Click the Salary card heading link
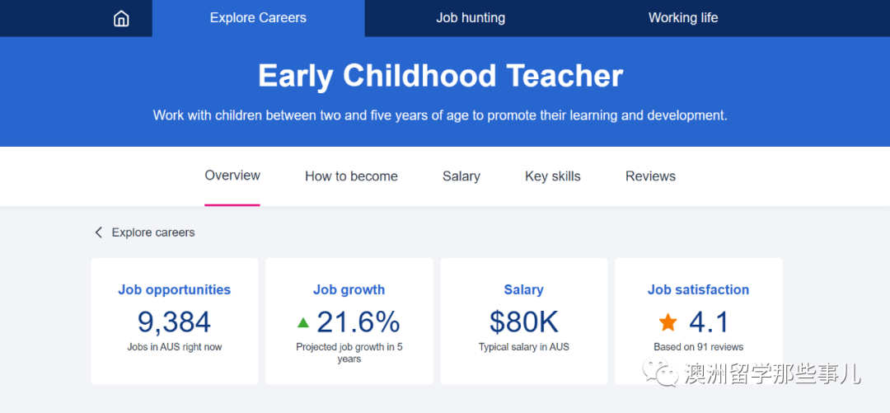 524,289
